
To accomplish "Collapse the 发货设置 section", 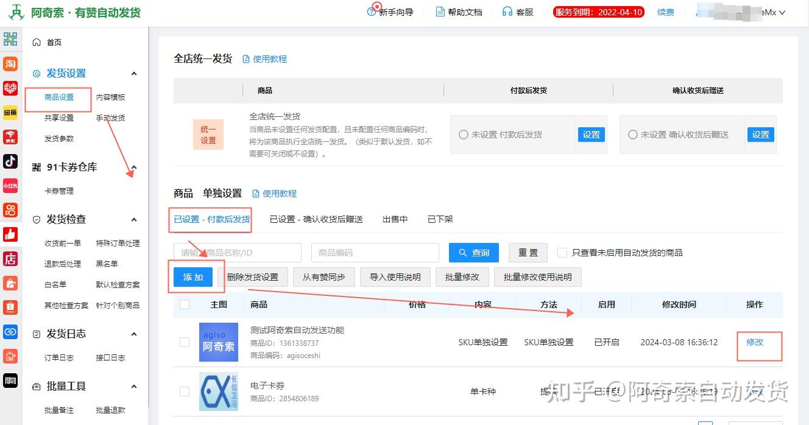I will point(134,74).
